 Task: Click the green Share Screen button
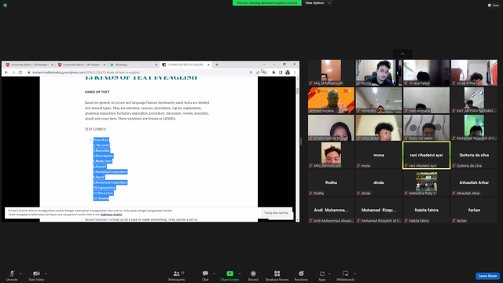coord(229,275)
